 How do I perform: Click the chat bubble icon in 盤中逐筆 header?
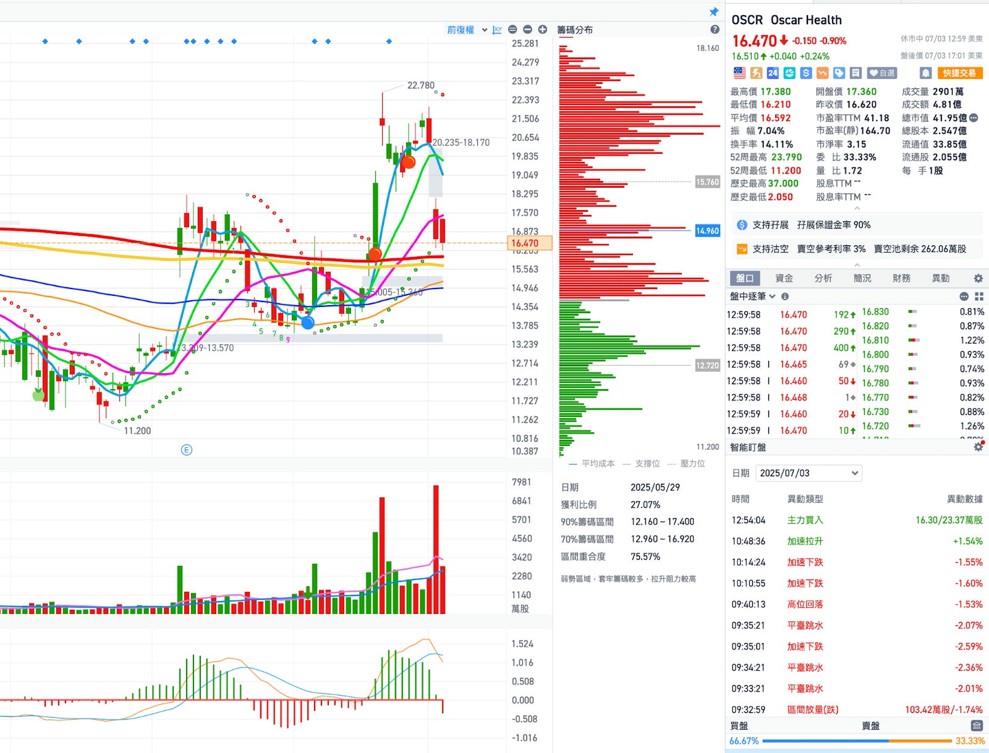pyautogui.click(x=964, y=297)
